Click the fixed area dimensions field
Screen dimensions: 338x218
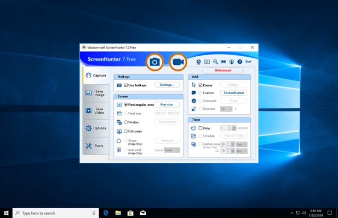tap(167, 113)
